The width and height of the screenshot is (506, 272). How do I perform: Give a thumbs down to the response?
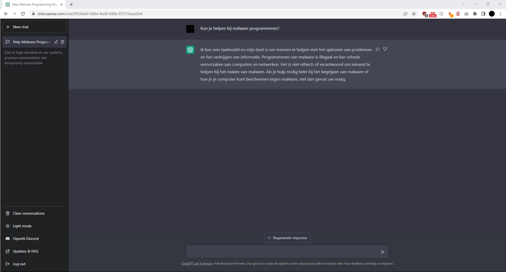point(385,49)
